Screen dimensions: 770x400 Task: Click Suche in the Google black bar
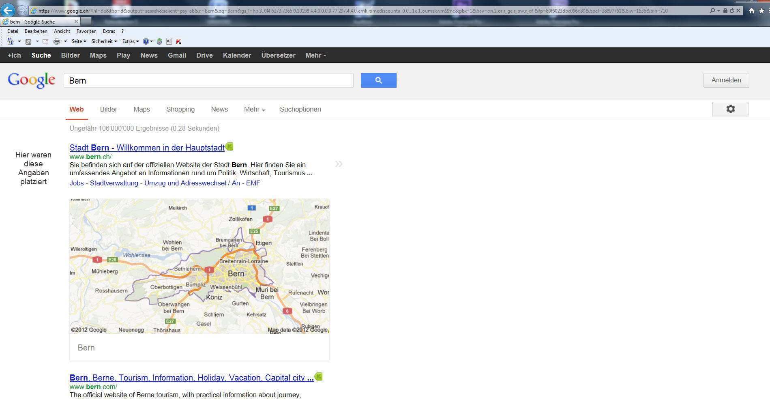[x=41, y=55]
